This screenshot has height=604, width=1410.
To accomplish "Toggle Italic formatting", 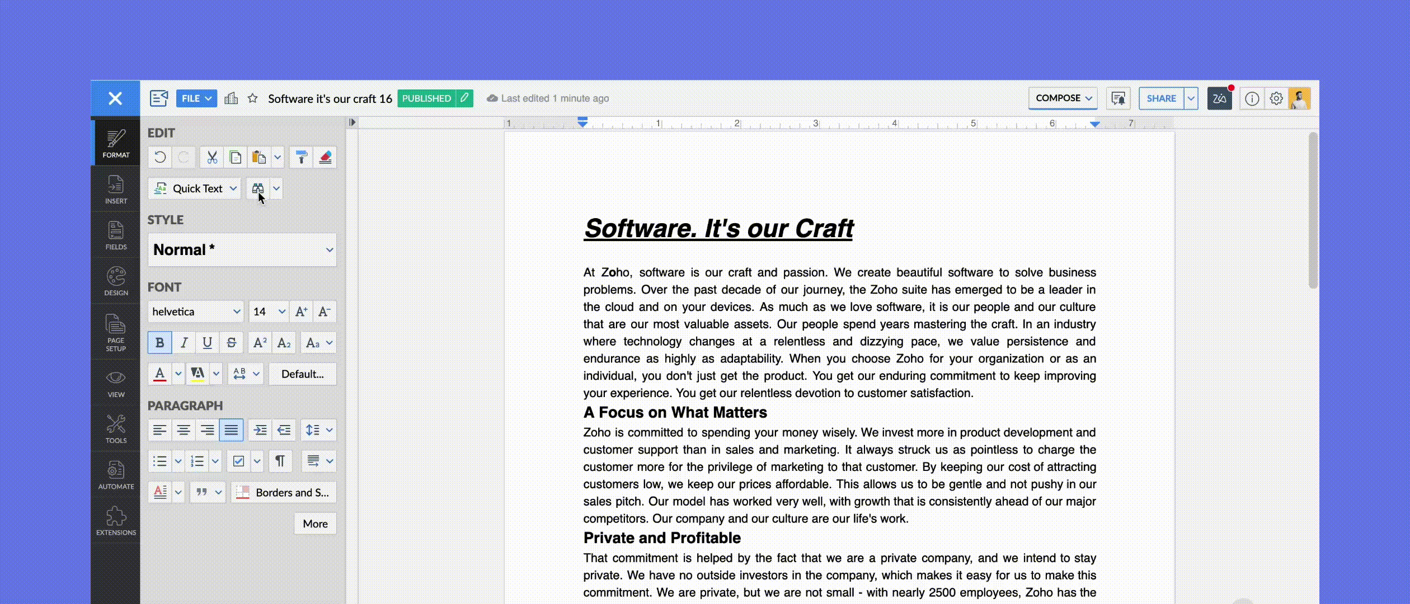I will click(184, 343).
